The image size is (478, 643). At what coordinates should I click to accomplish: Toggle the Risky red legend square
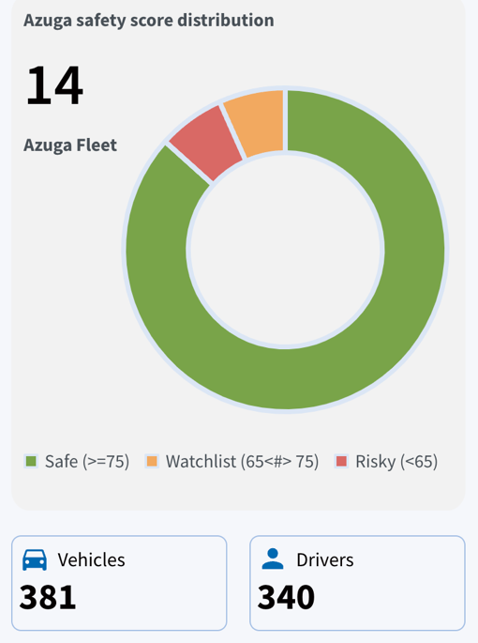point(341,461)
